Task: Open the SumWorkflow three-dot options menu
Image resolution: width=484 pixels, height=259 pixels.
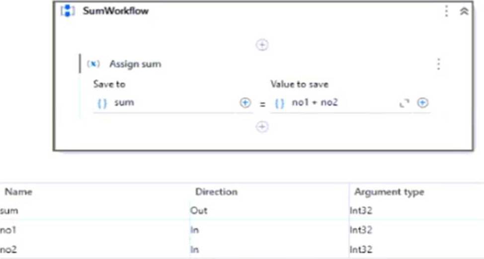Action: 446,11
